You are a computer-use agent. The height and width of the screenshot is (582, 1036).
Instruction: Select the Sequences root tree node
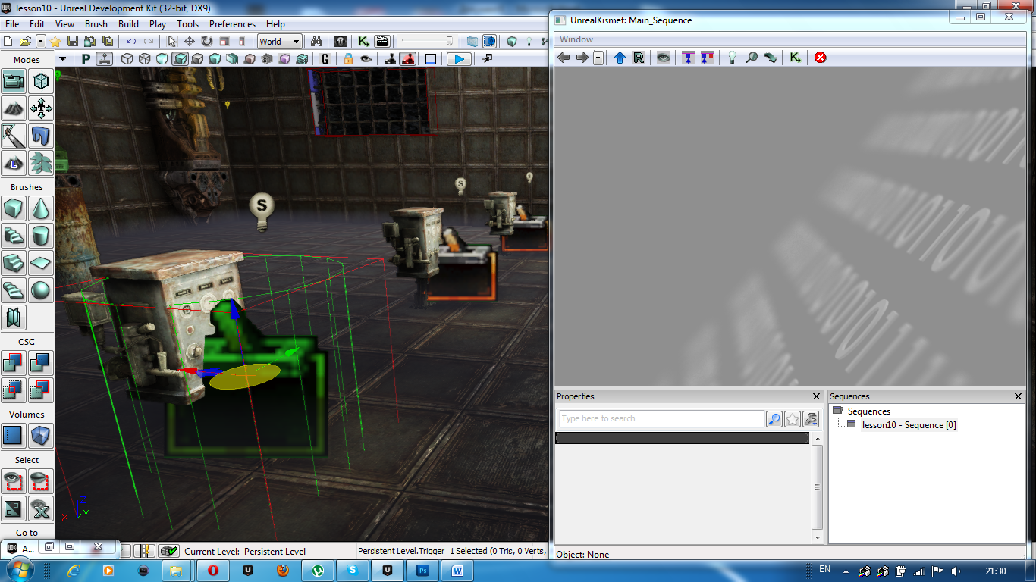[868, 411]
